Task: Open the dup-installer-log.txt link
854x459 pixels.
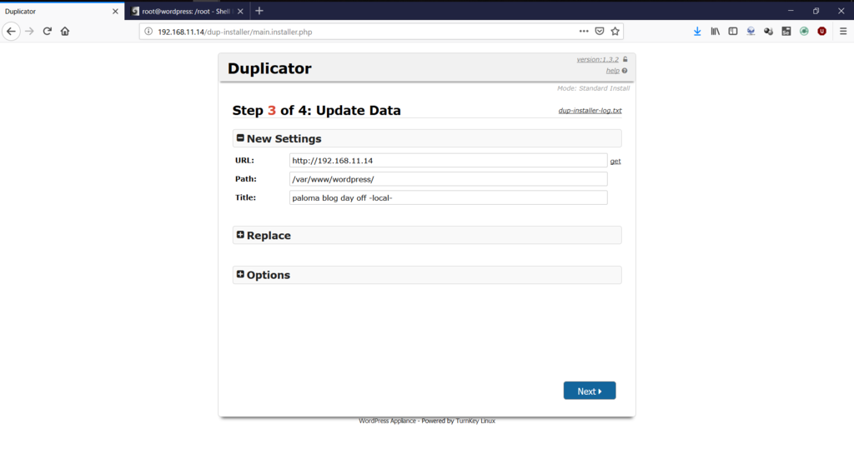Action: click(590, 111)
